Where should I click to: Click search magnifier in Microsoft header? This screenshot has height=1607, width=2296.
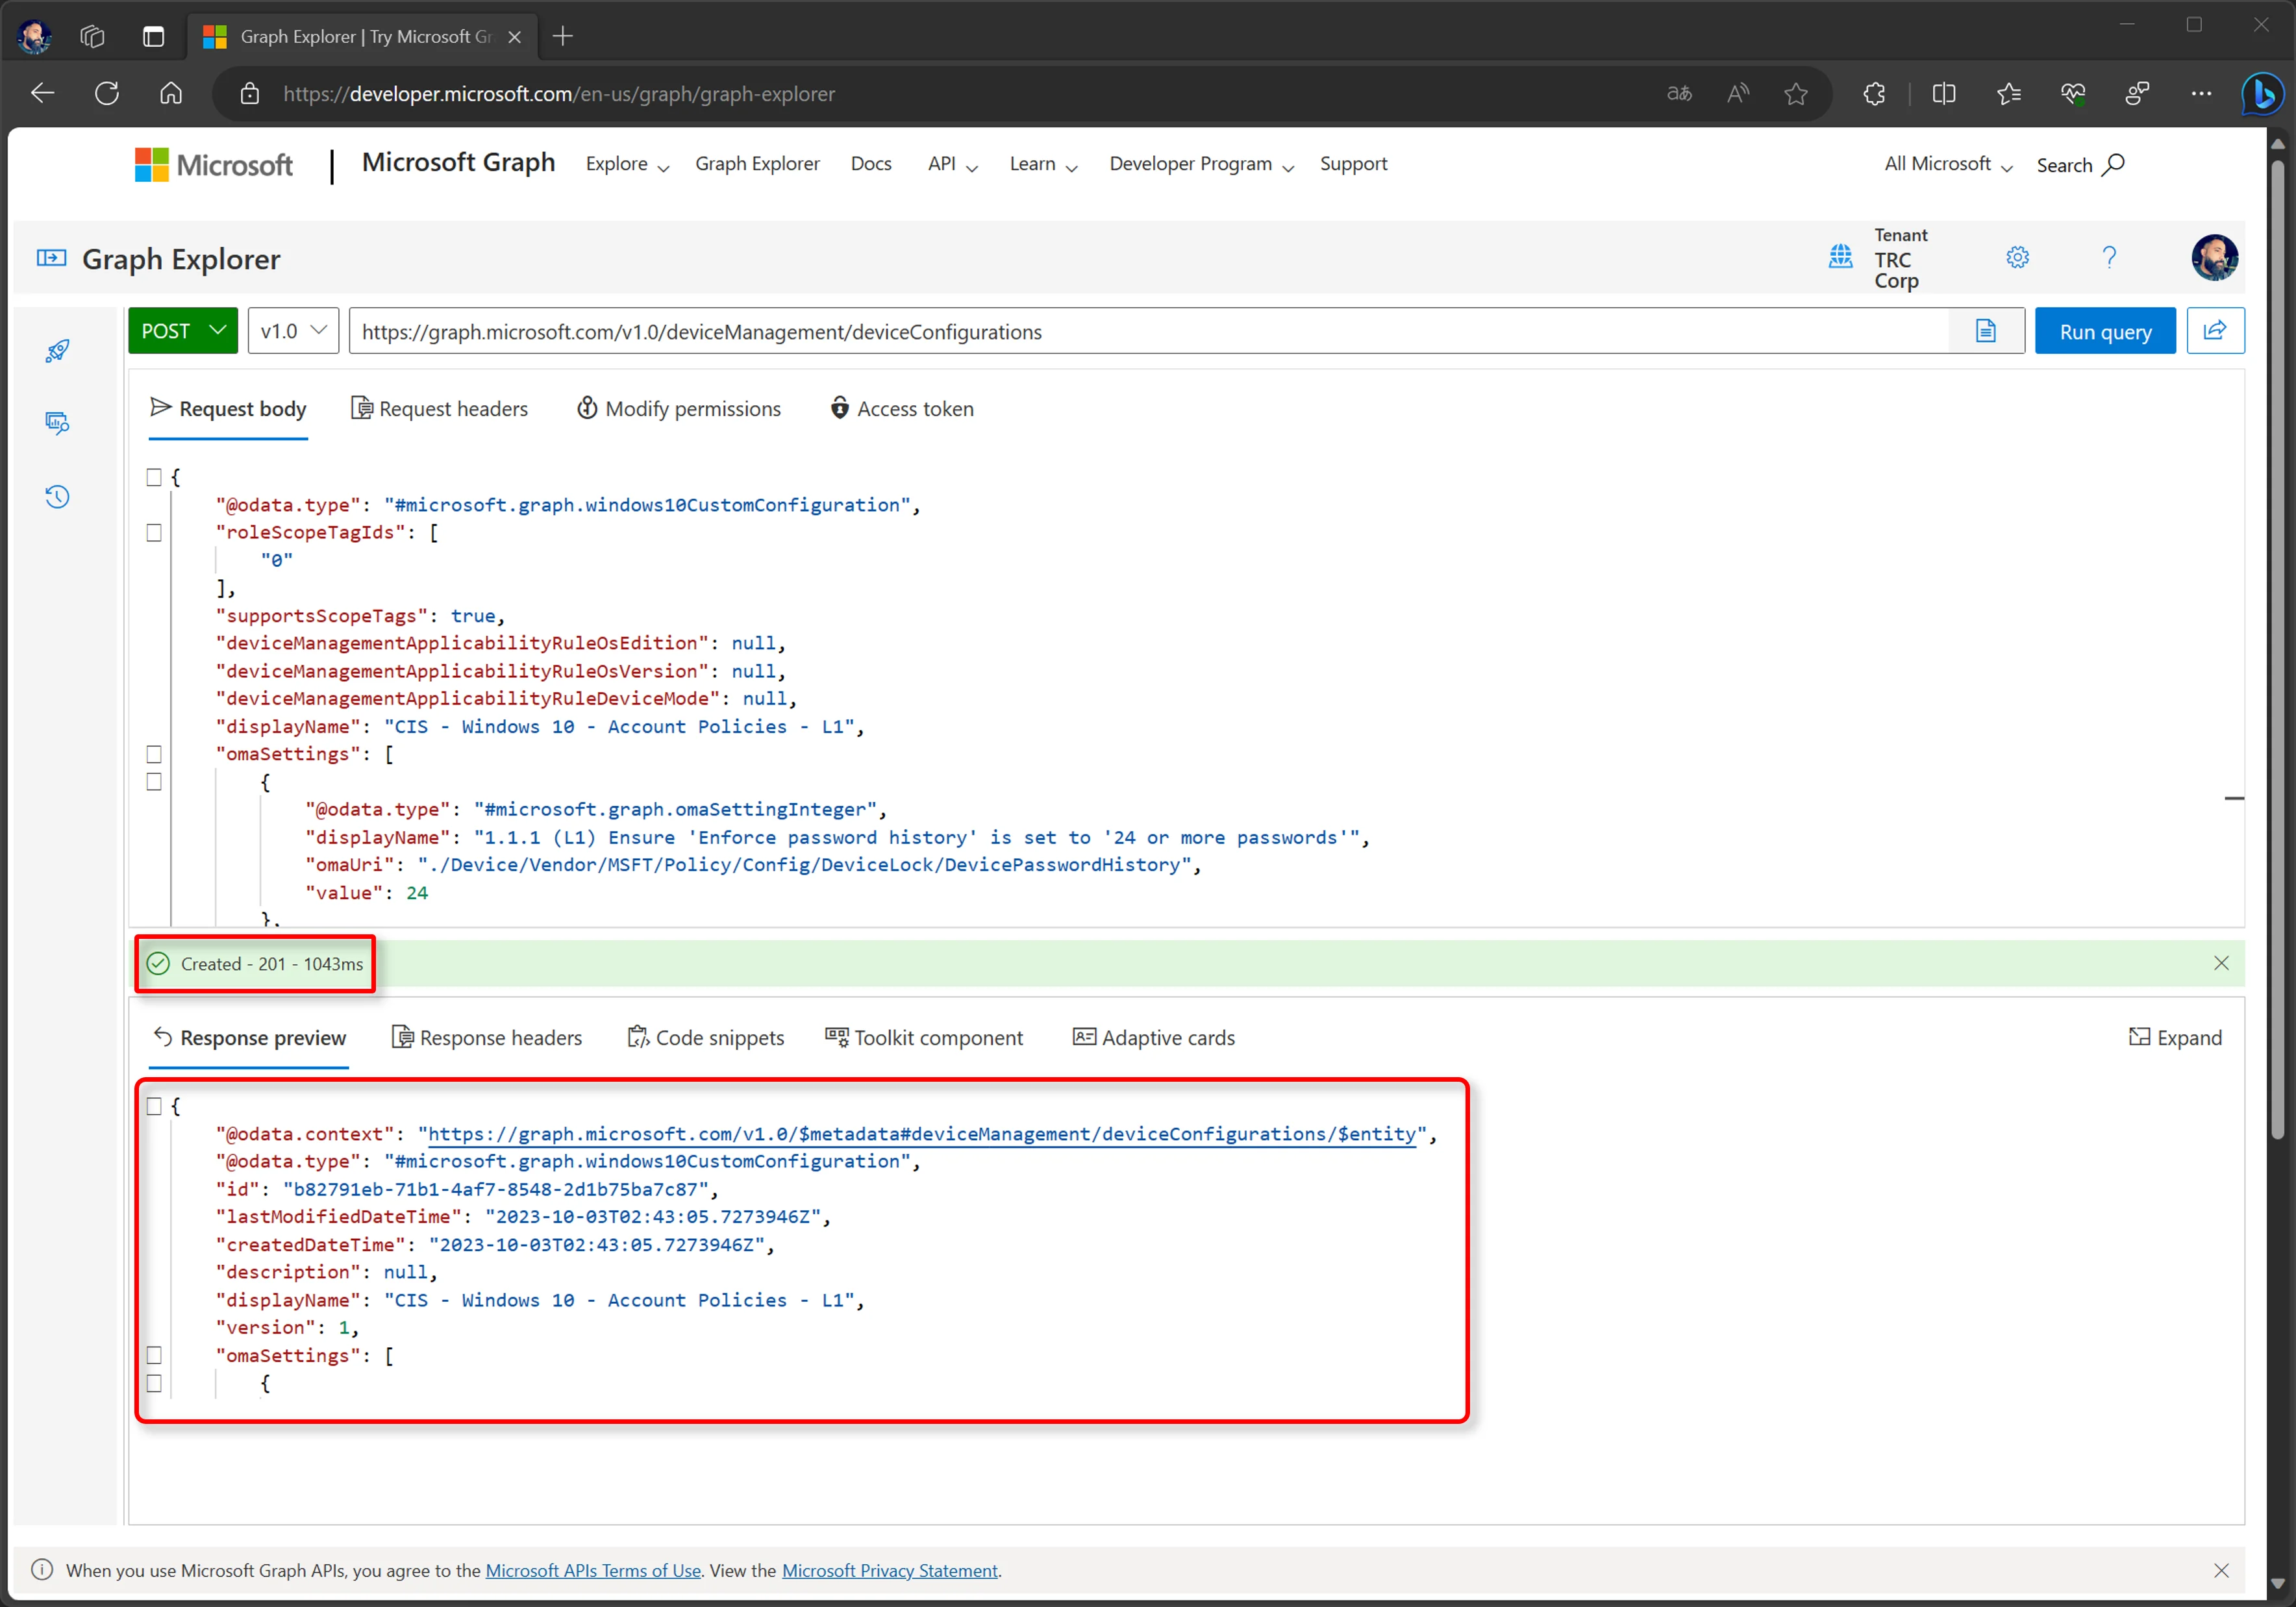click(x=2113, y=165)
